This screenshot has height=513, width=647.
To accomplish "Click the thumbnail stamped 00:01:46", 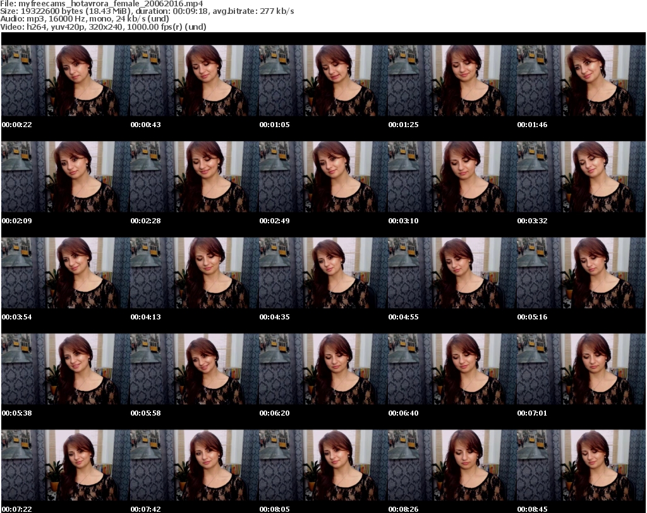I will (581, 80).
